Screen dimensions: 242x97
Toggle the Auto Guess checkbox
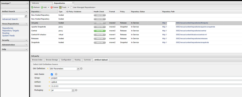point(52,74)
